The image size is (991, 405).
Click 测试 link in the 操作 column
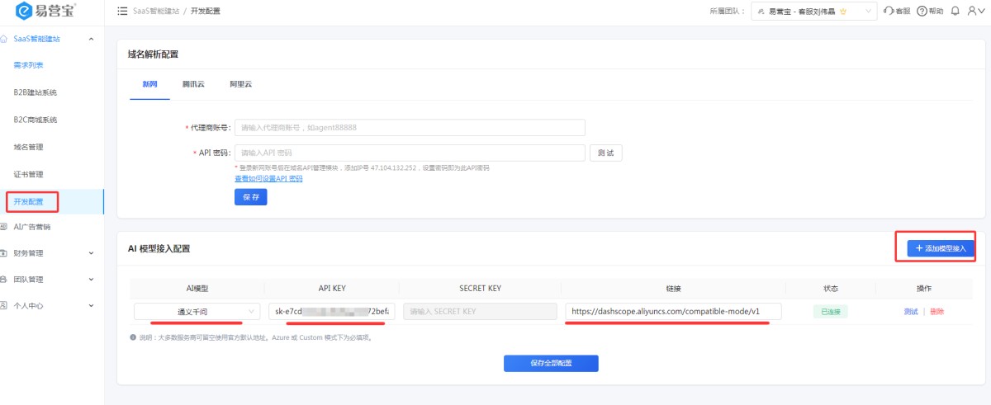click(911, 312)
